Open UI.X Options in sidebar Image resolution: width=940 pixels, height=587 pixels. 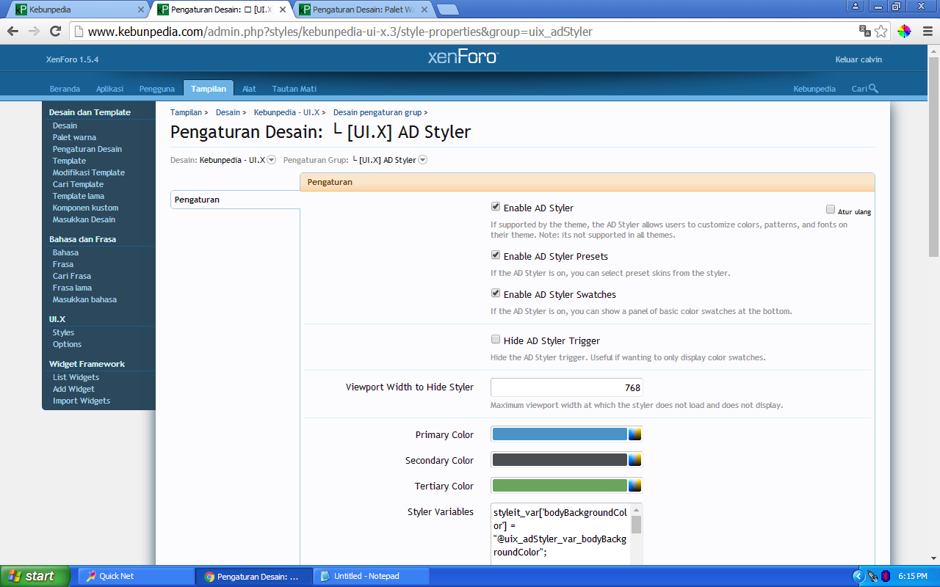(67, 344)
